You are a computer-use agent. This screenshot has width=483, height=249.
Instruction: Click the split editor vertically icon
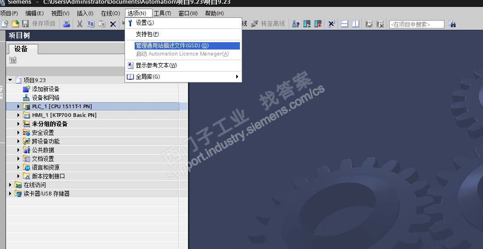pyautogui.click(x=356, y=24)
